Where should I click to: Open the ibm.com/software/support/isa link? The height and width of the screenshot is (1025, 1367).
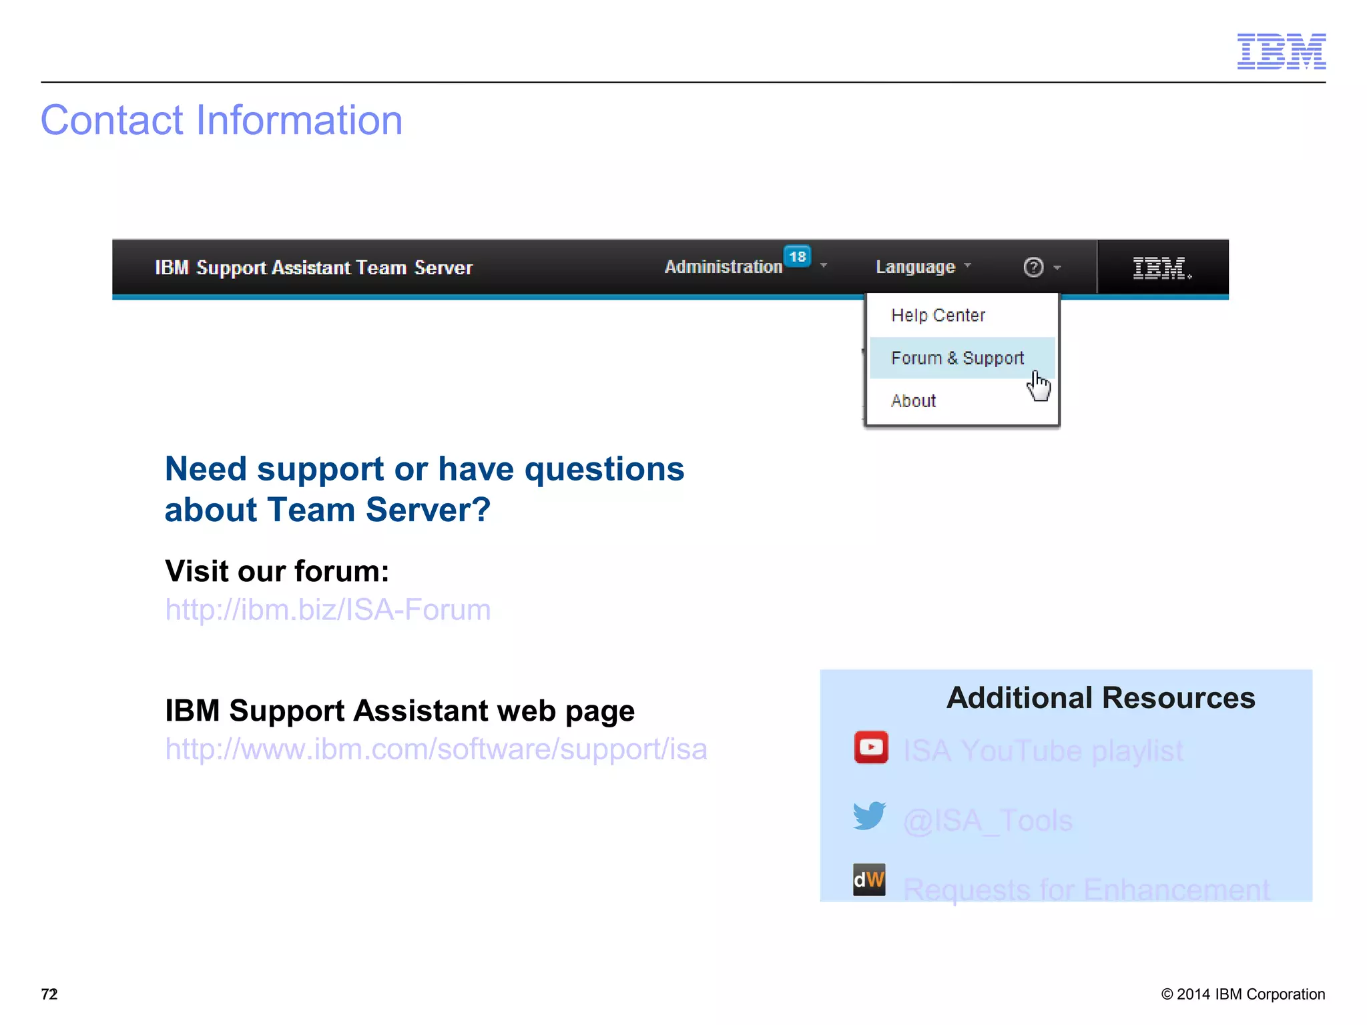(436, 749)
